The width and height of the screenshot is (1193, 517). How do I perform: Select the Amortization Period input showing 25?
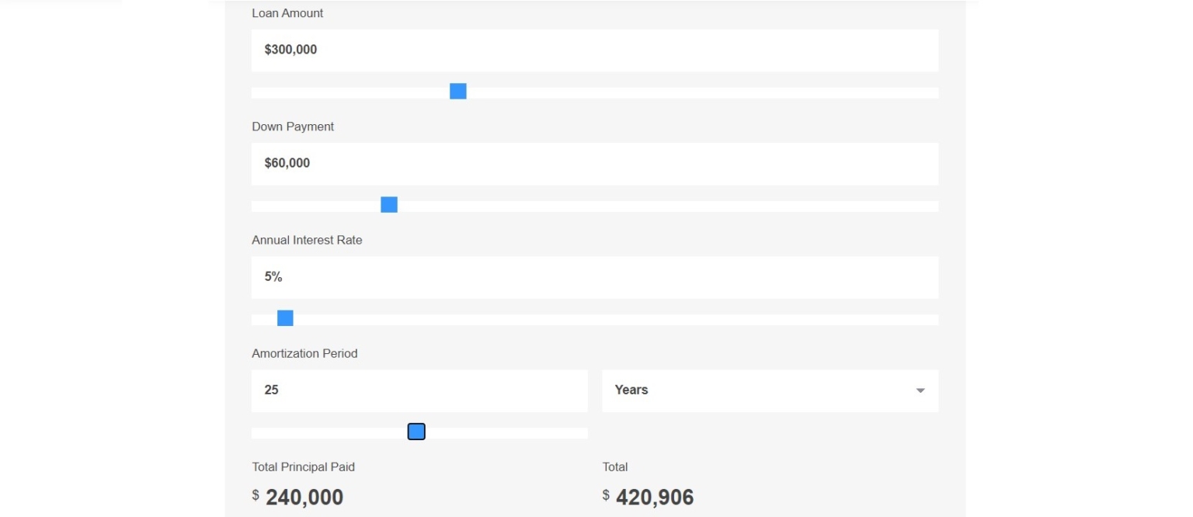click(419, 390)
